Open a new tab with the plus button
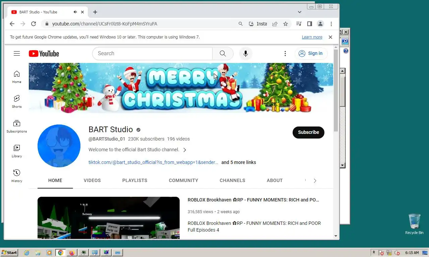This screenshot has width=429, height=257. click(x=95, y=12)
